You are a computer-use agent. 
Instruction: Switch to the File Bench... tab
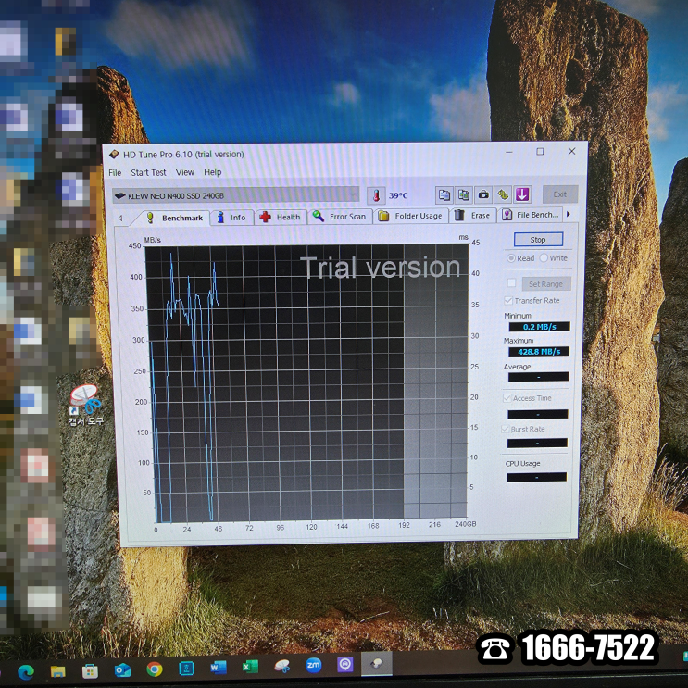pyautogui.click(x=531, y=215)
